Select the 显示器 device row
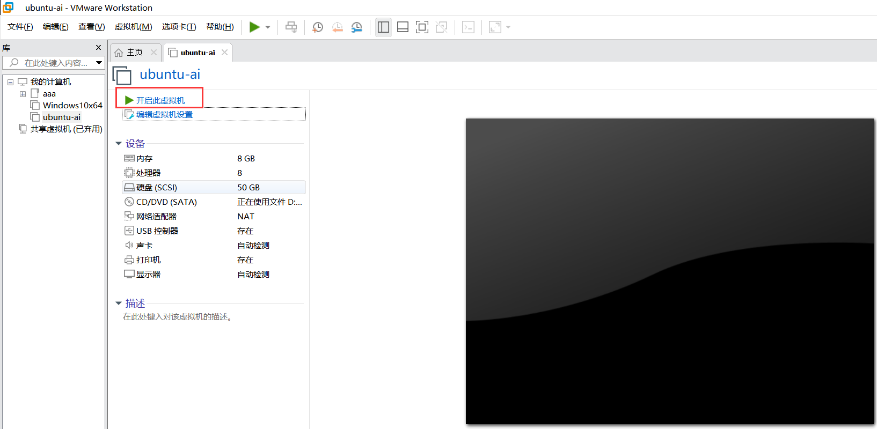Viewport: 877px width, 429px height. (214, 275)
